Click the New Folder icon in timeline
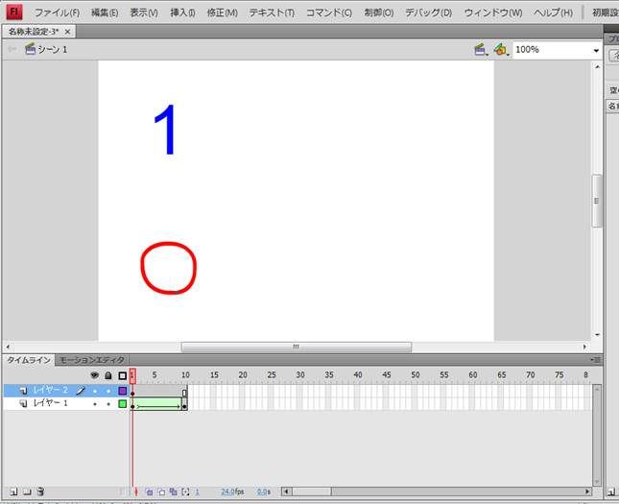Screen dimensions: 619x504 click(x=27, y=492)
